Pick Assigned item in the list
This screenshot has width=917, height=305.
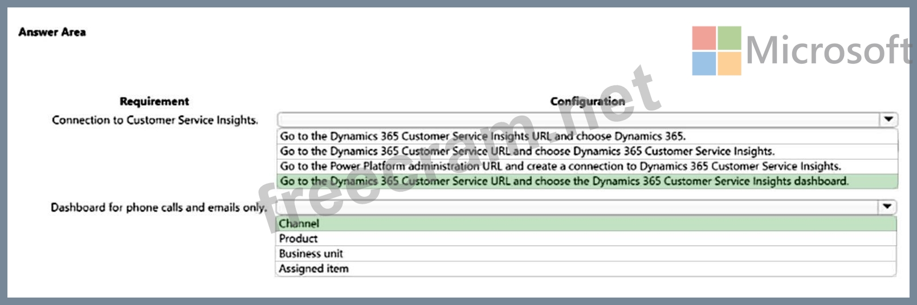[313, 269]
